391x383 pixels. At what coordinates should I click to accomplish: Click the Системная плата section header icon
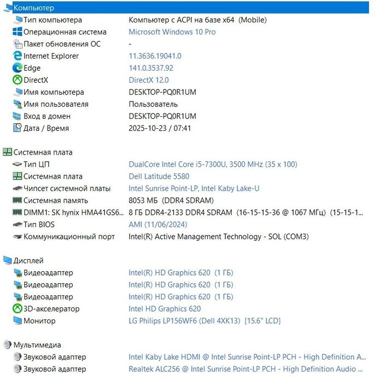[8, 152]
